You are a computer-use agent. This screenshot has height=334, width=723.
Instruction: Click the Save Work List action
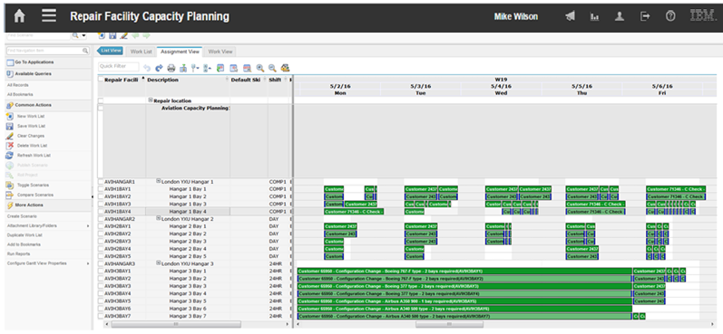click(x=32, y=126)
